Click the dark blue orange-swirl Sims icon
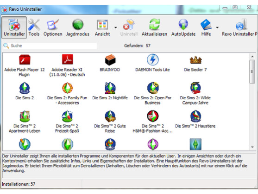This screenshot has height=194, width=258. (110, 144)
